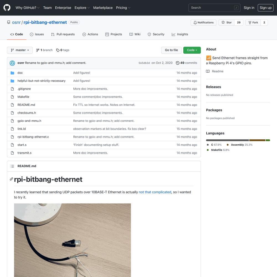The width and height of the screenshot is (277, 277).
Task: Click the Readme link in About
Action: tap(215, 71)
